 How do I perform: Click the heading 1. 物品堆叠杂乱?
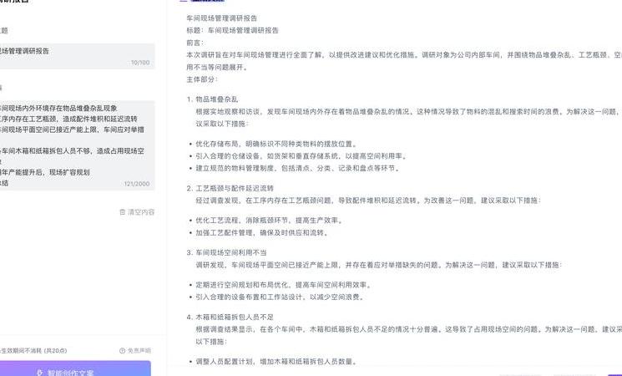[x=212, y=99]
